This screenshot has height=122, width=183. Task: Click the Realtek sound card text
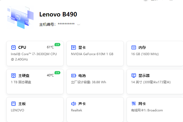coord(77,110)
